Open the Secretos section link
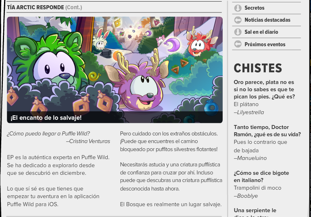This screenshot has width=311, height=217. [254, 8]
